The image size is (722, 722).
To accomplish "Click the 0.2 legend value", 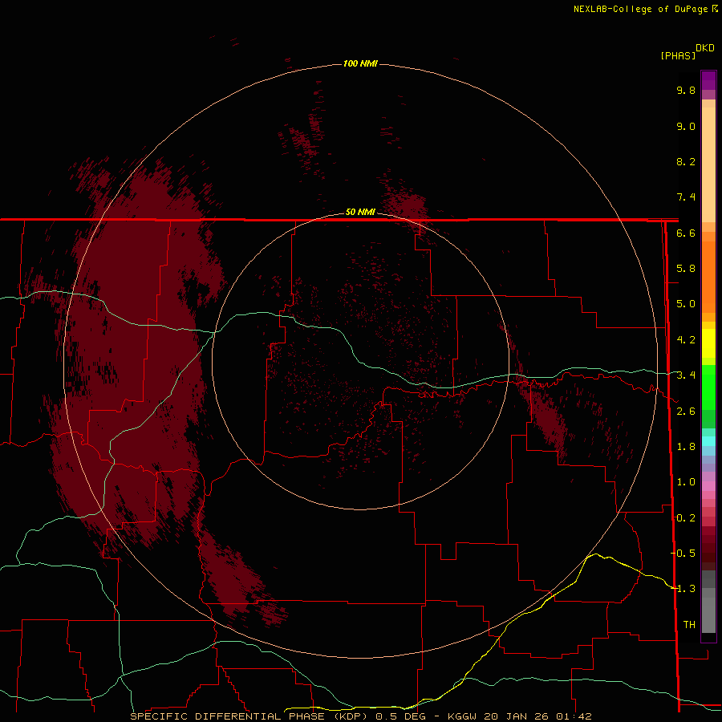I will pyautogui.click(x=686, y=518).
